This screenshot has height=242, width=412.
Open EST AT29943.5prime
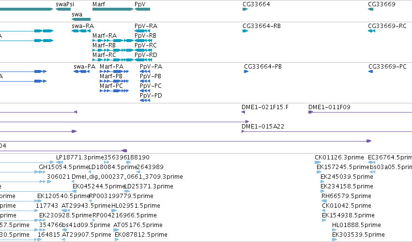[x=86, y=206]
